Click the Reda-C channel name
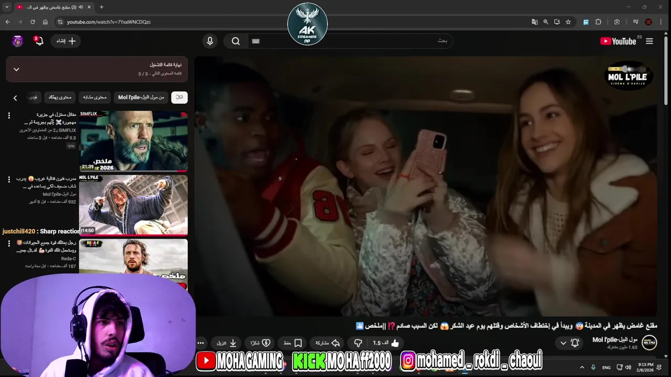This screenshot has height=377, width=671. [x=69, y=259]
